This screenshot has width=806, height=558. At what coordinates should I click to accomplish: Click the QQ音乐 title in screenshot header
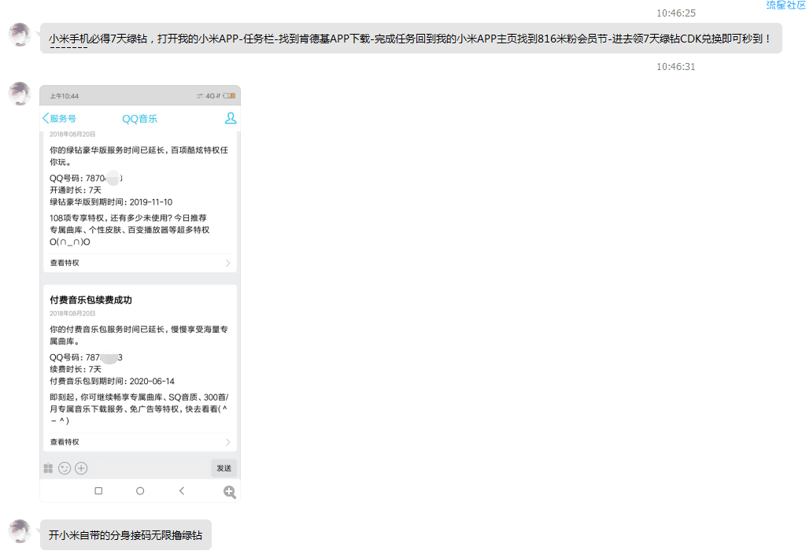tap(140, 119)
